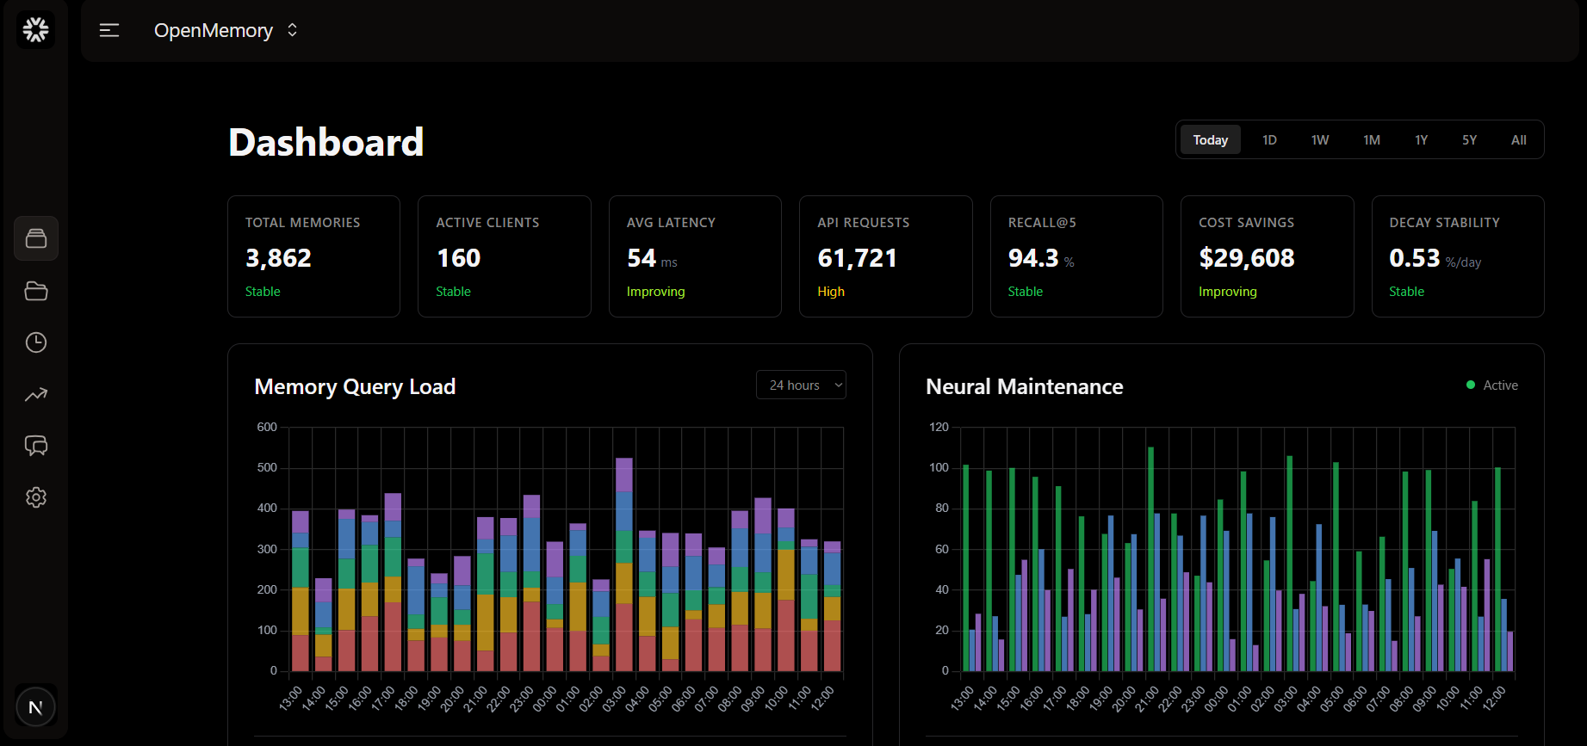1587x746 pixels.
Task: Click the All range button
Action: [x=1518, y=140]
